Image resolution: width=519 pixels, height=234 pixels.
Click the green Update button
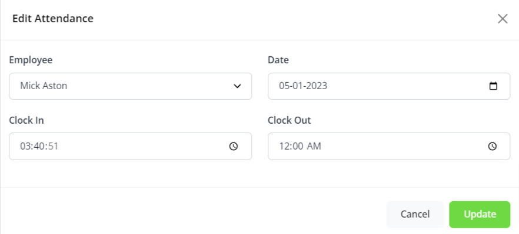click(480, 215)
